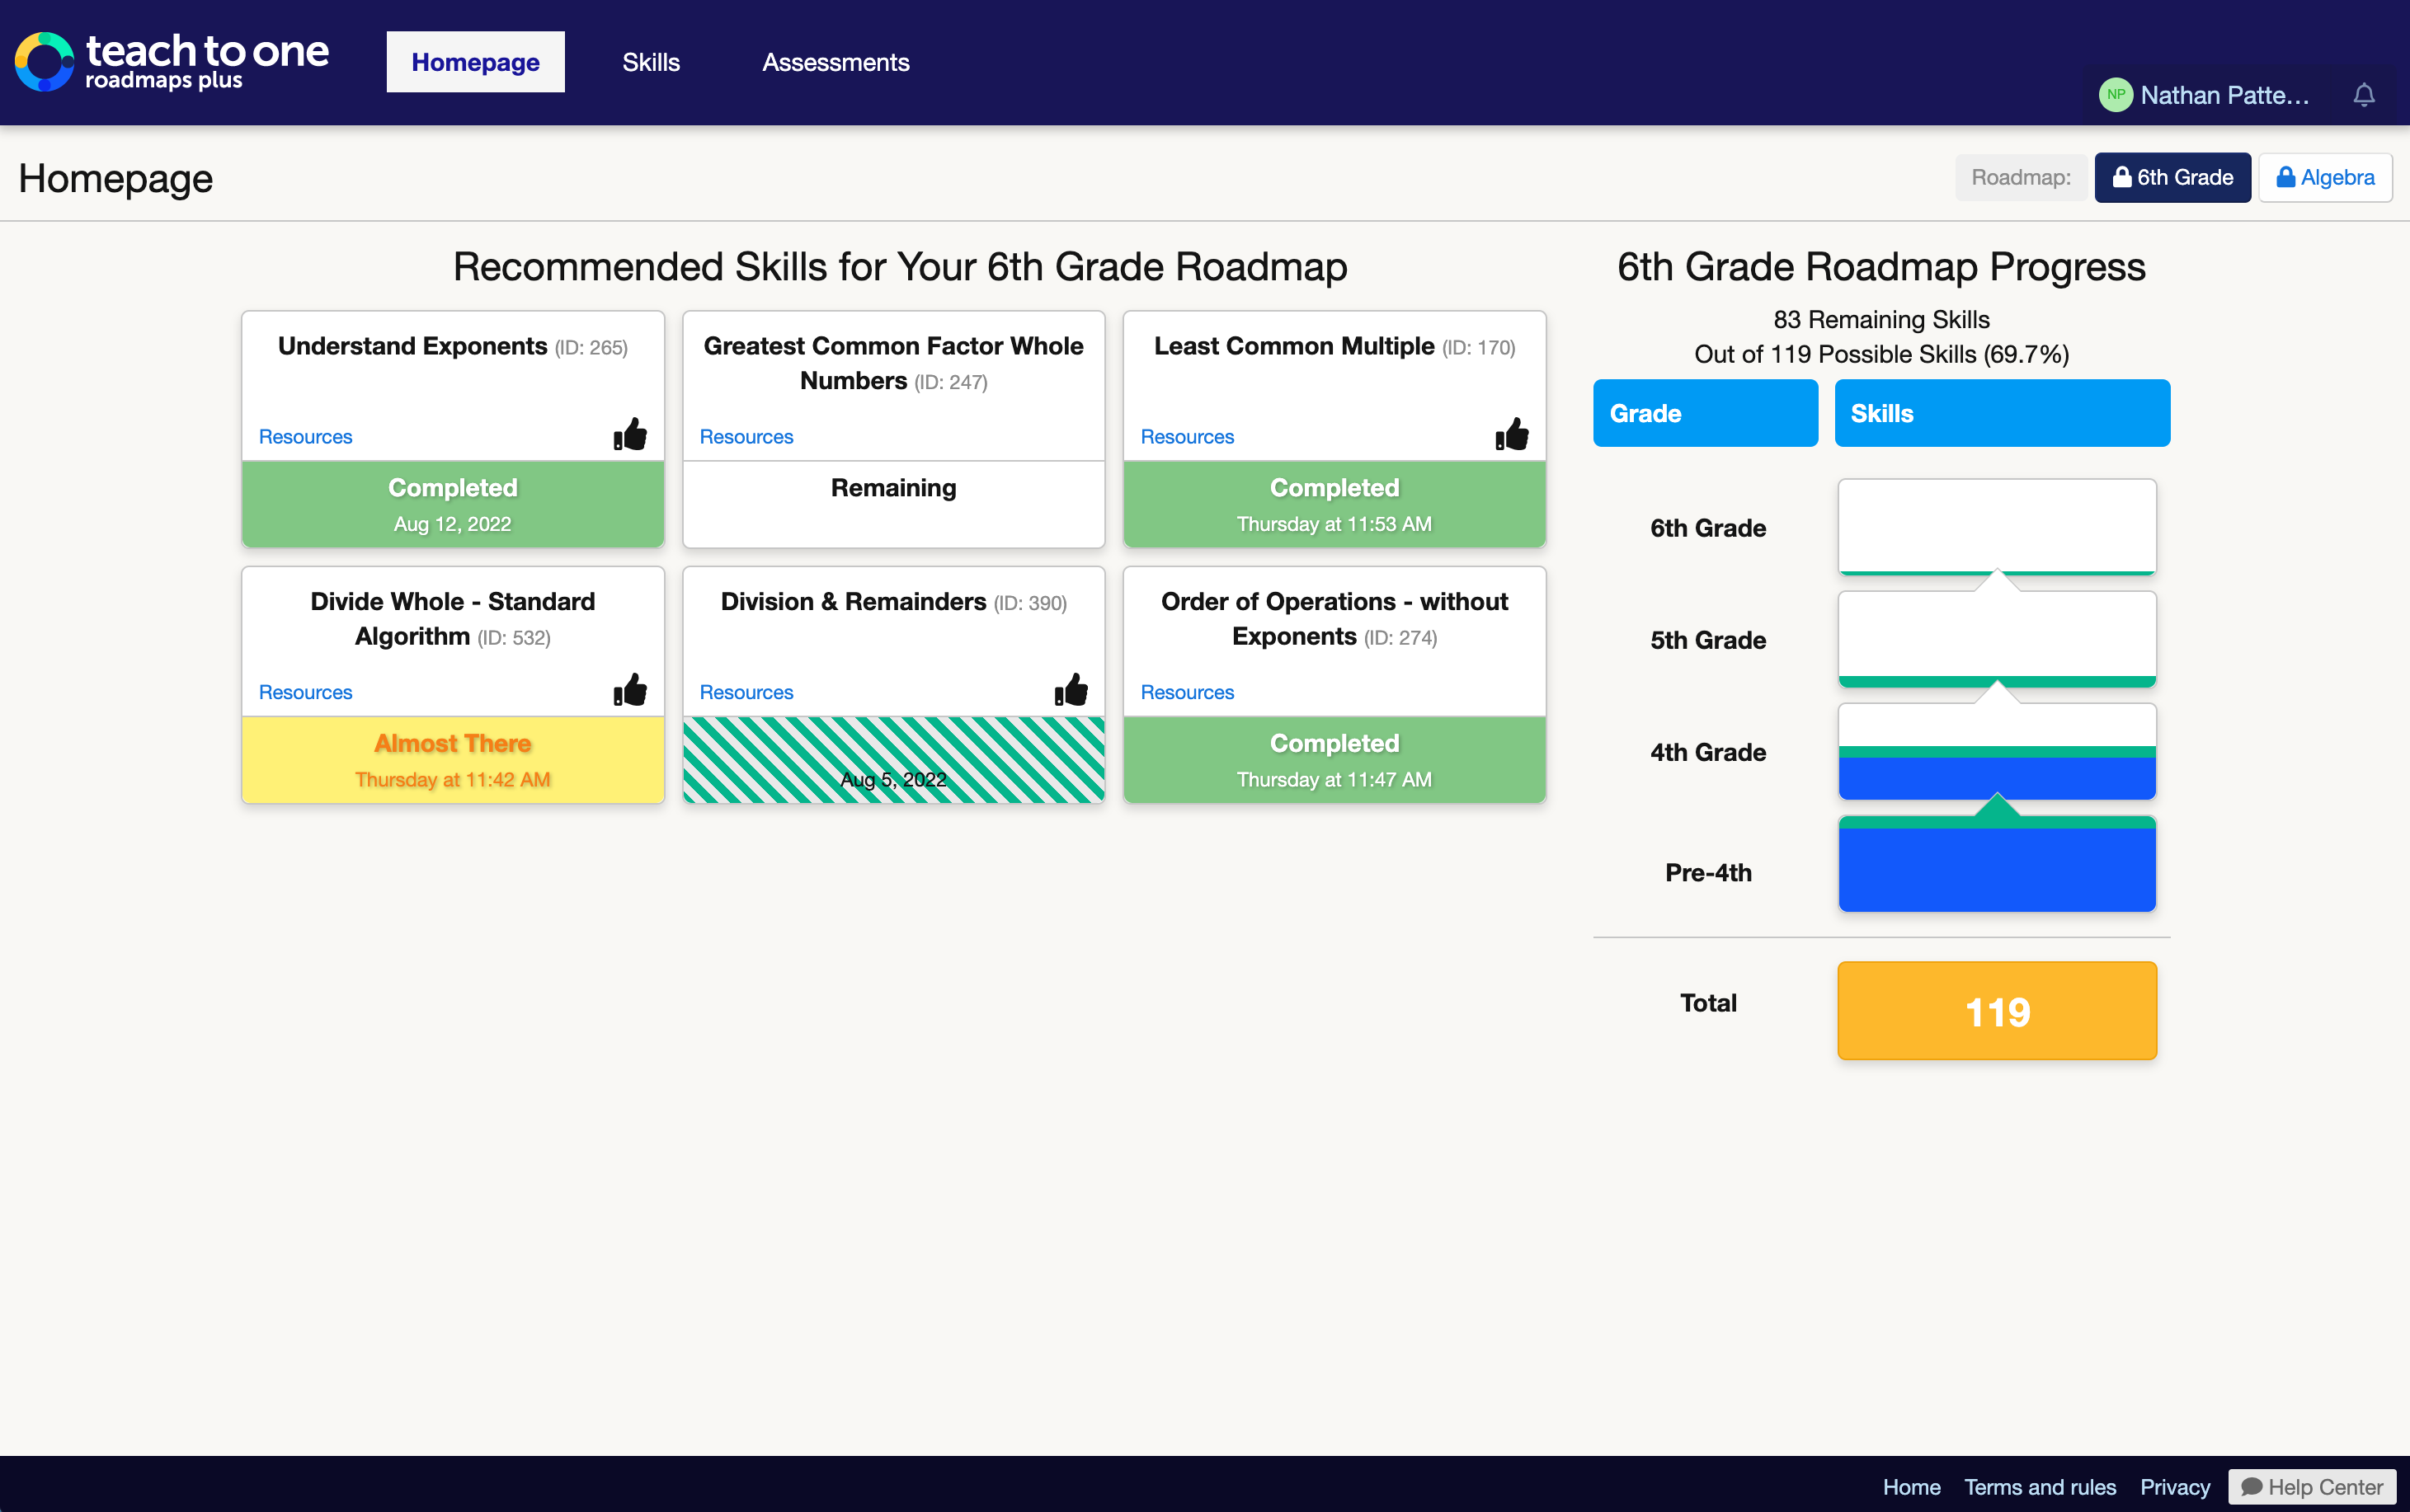Switch to the Skills tab
The height and width of the screenshot is (1512, 2410).
[x=650, y=61]
